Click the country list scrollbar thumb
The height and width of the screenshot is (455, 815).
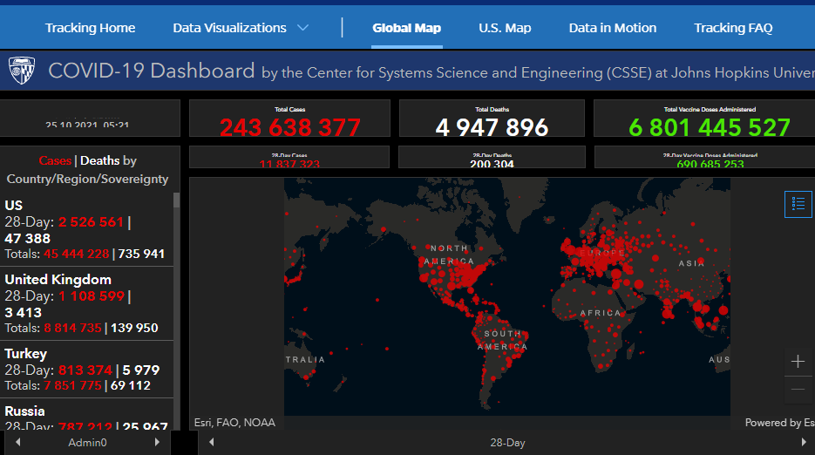point(176,200)
